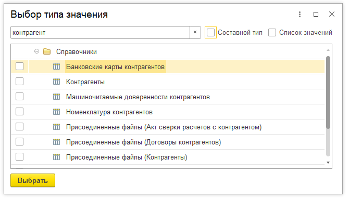This screenshot has height=199, width=349.
Task: Select the Присоединенные файлы (Акт сверки расчетов) row
Action: tap(168, 127)
